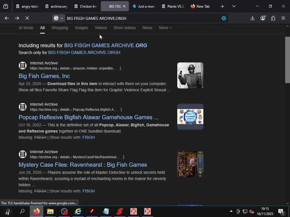List all tabs with the chevron
Viewport: 290px width, 217px height.
click(234, 6)
